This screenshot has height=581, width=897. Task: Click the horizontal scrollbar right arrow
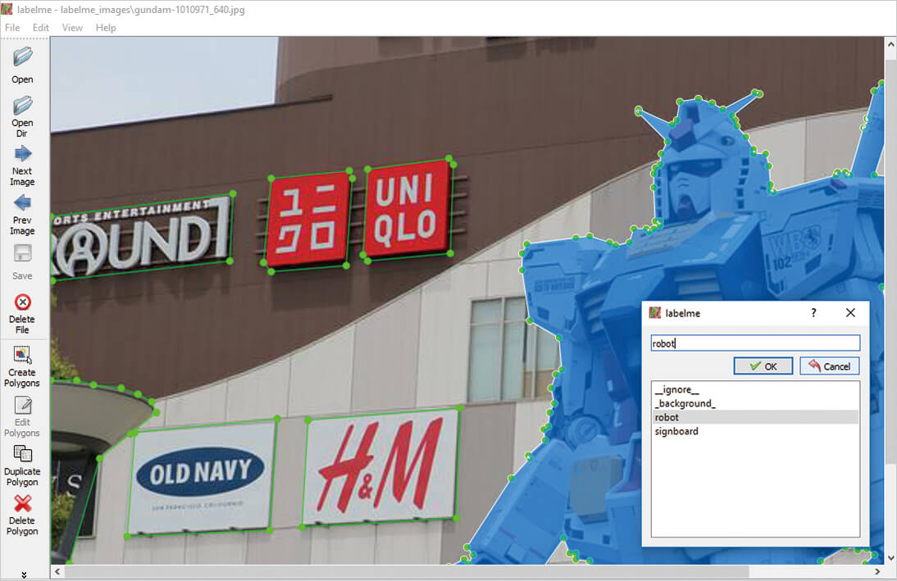(x=877, y=571)
